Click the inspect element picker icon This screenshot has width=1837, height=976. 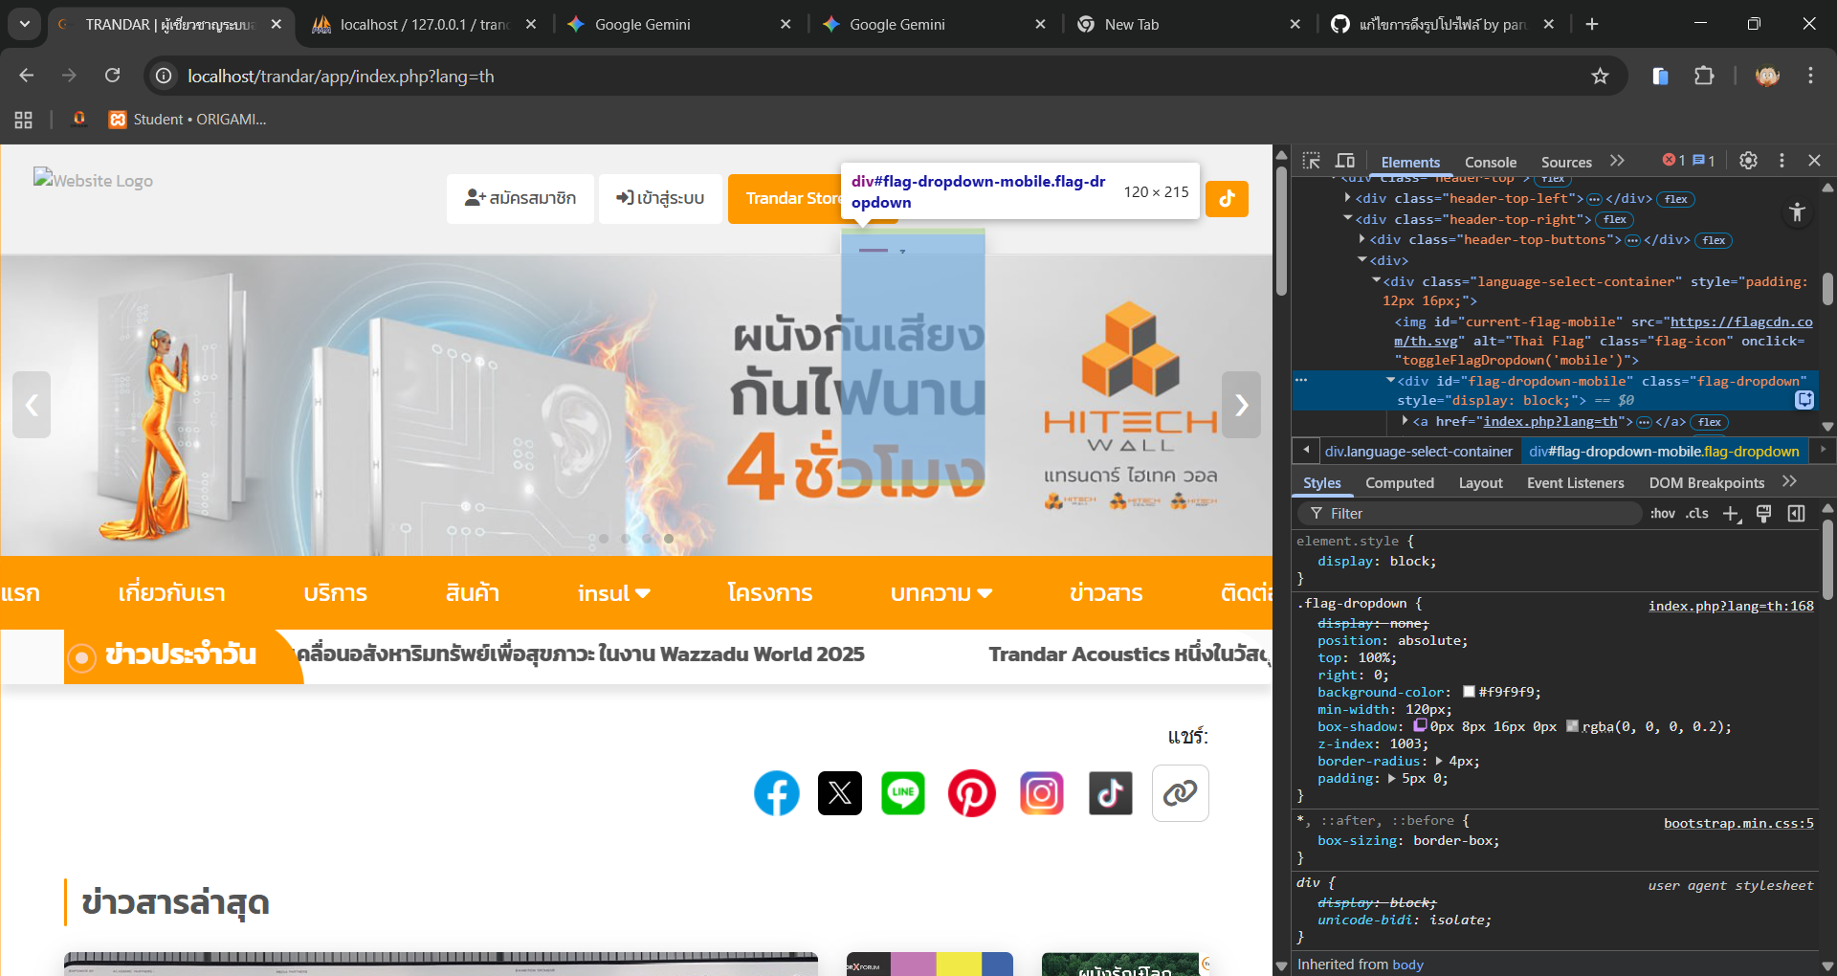click(1312, 161)
